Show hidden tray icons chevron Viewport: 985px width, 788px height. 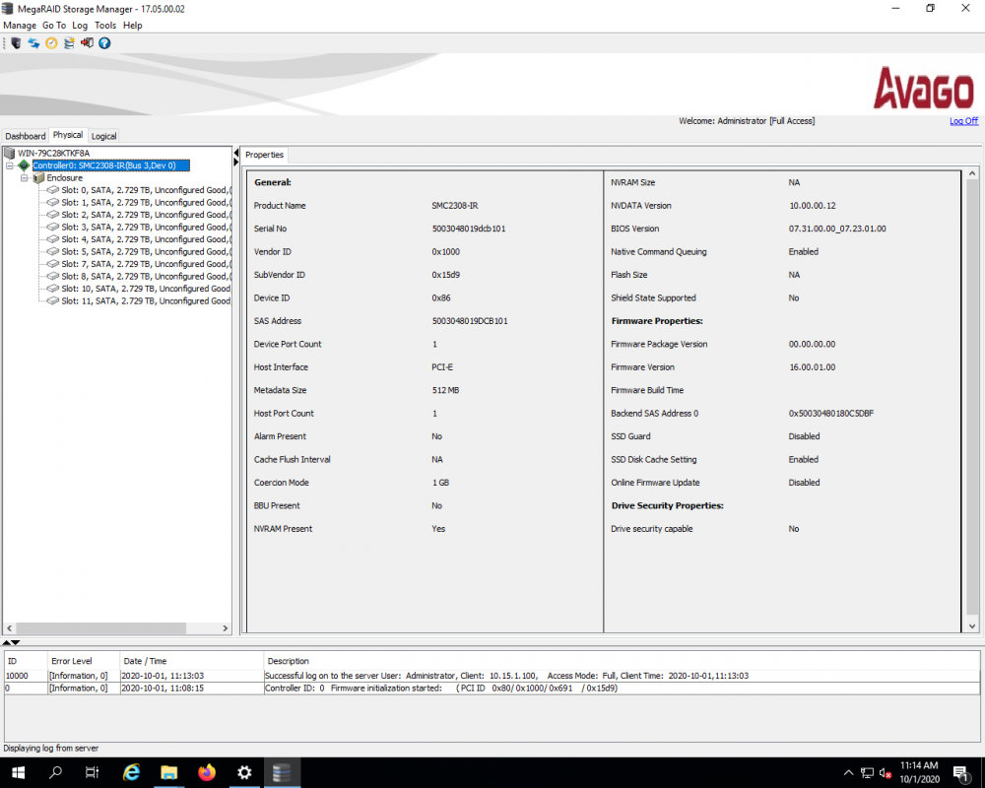(x=848, y=773)
